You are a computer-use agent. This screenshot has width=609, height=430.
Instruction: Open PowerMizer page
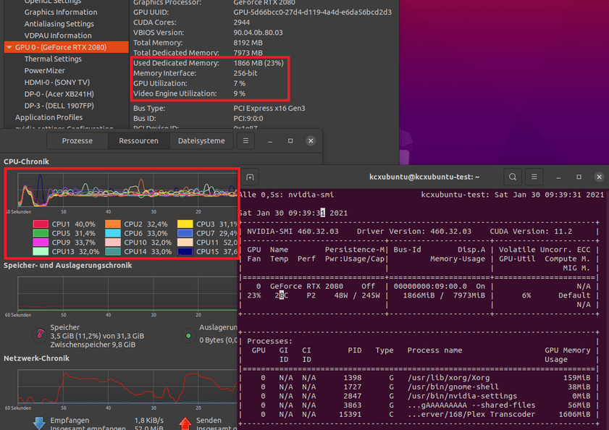(x=45, y=70)
